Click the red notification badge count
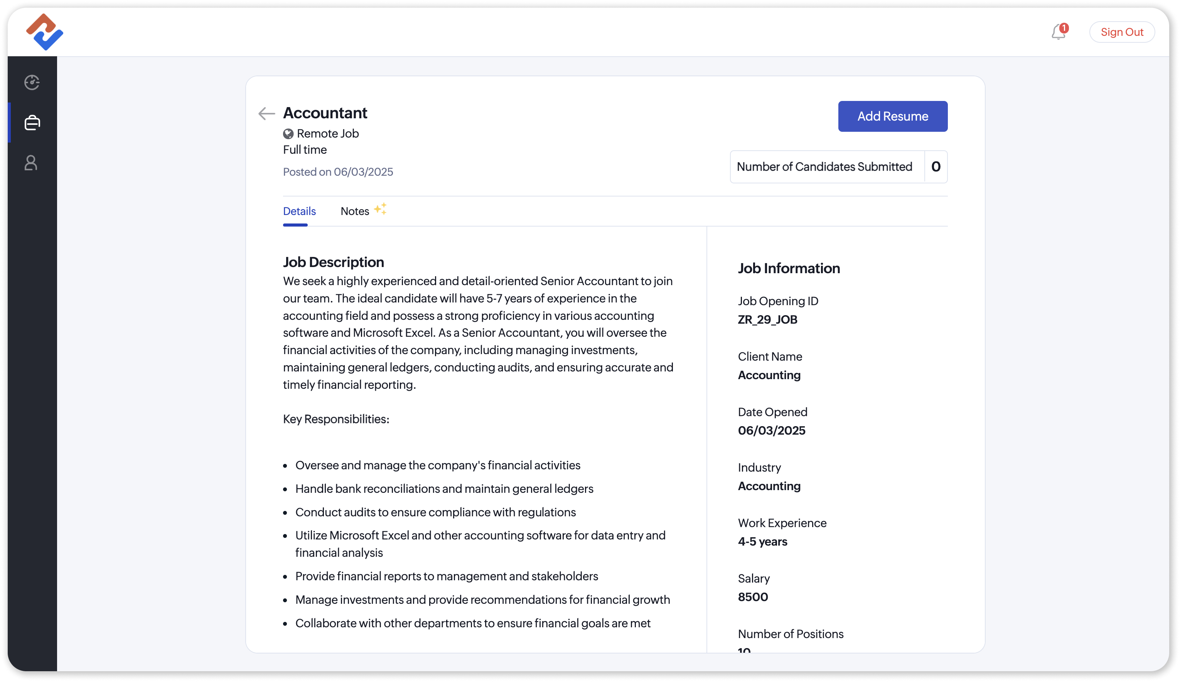The image size is (1180, 682). tap(1064, 28)
